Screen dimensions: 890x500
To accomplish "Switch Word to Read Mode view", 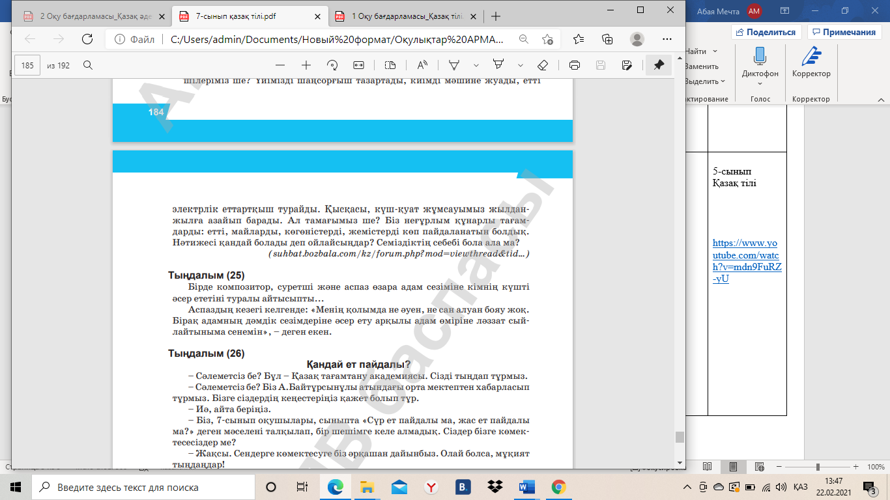I will coord(708,467).
